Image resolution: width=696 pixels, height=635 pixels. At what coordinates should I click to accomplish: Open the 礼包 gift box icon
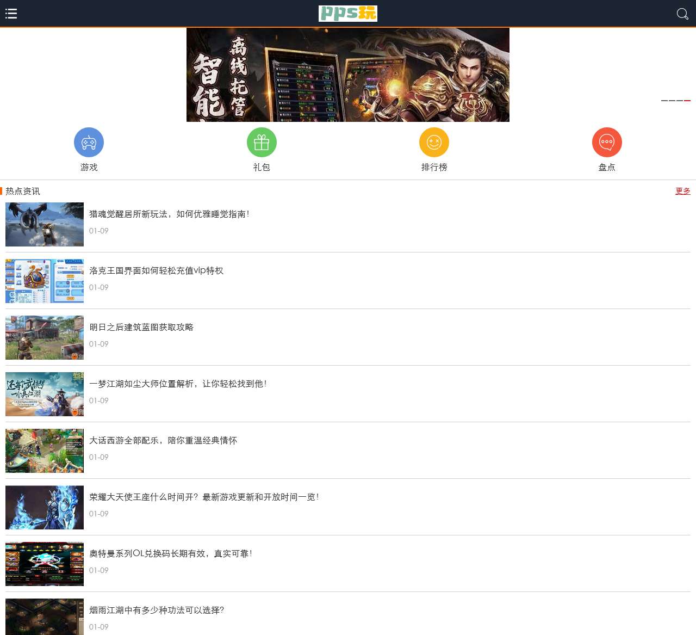[262, 143]
